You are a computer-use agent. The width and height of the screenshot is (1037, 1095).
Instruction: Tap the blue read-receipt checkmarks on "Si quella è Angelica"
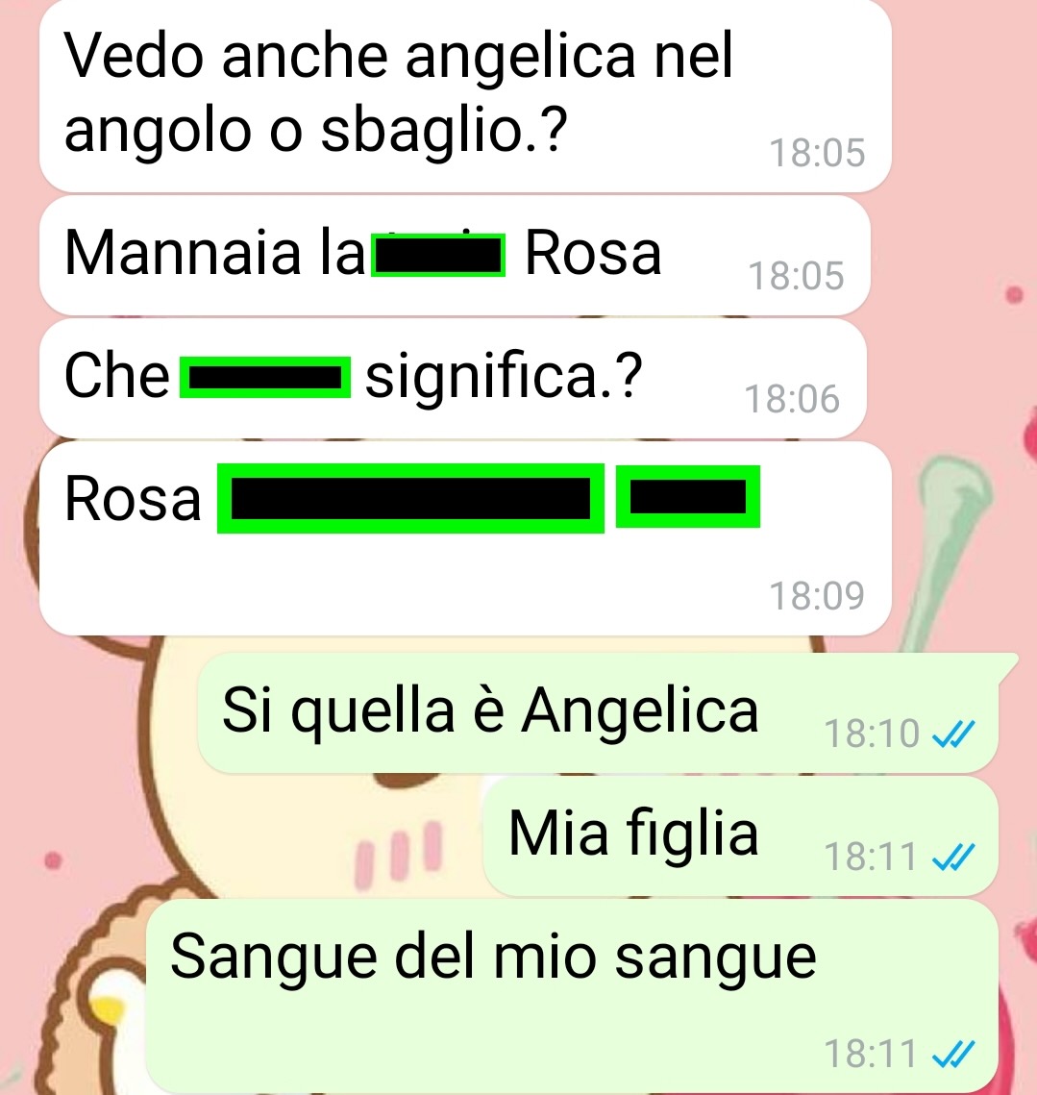pos(953,734)
